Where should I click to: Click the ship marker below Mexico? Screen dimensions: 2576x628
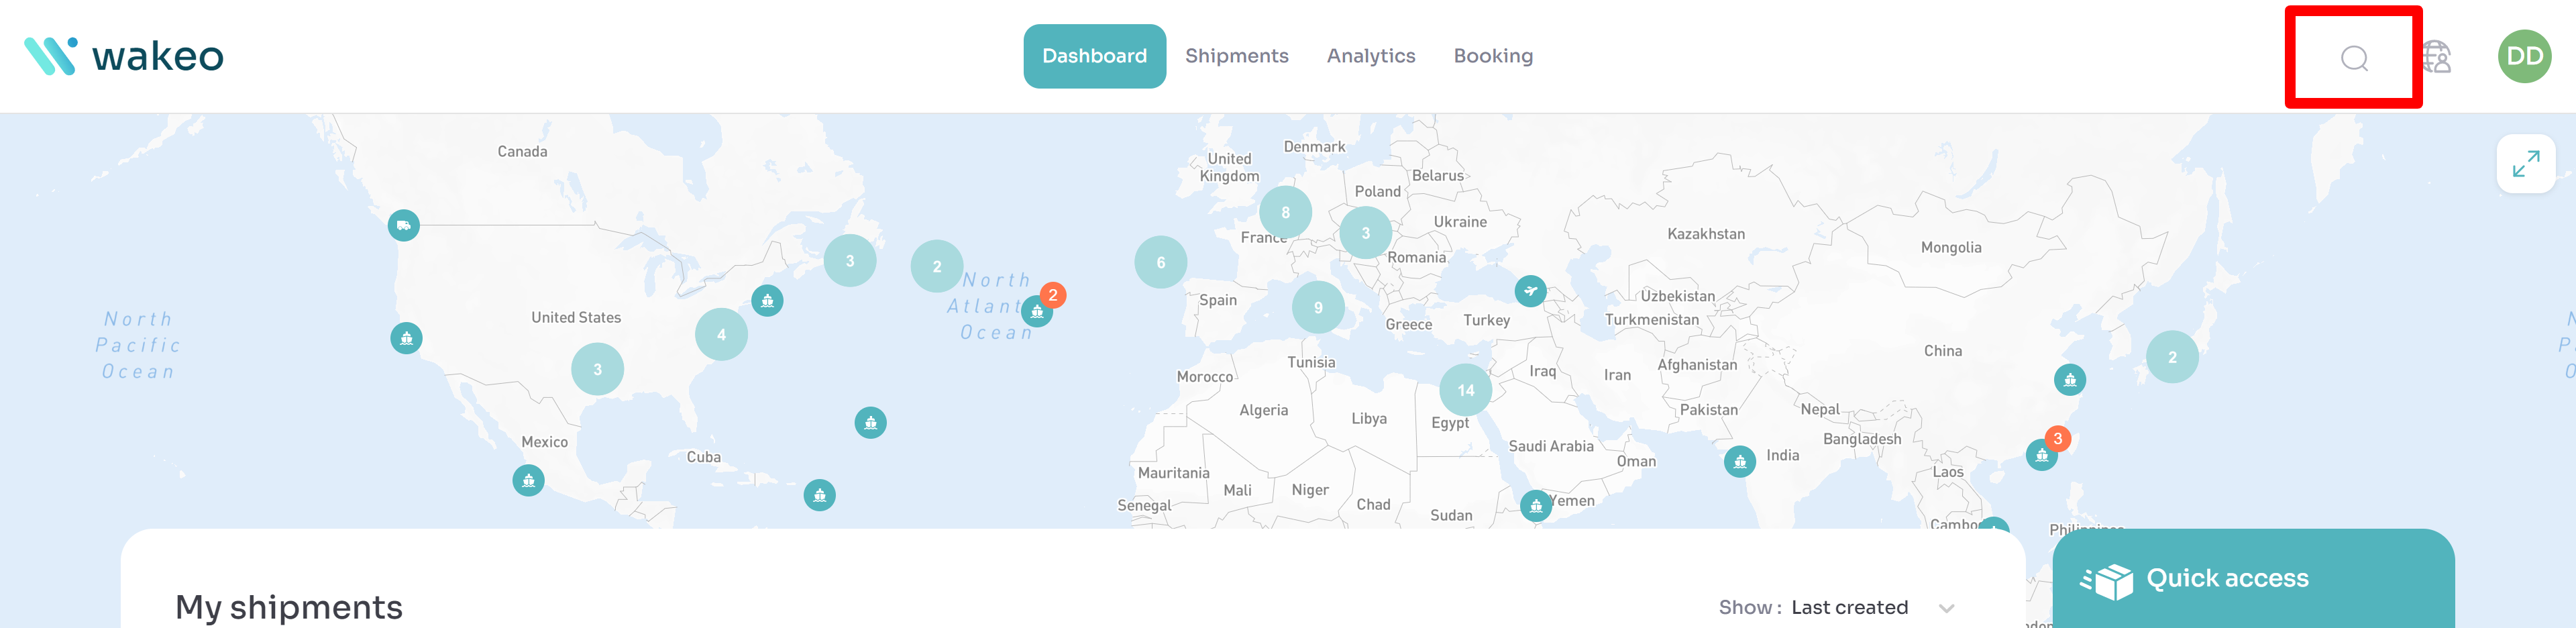528,481
